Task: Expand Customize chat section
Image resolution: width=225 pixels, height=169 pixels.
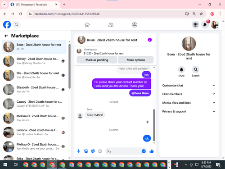Action: coord(189,85)
